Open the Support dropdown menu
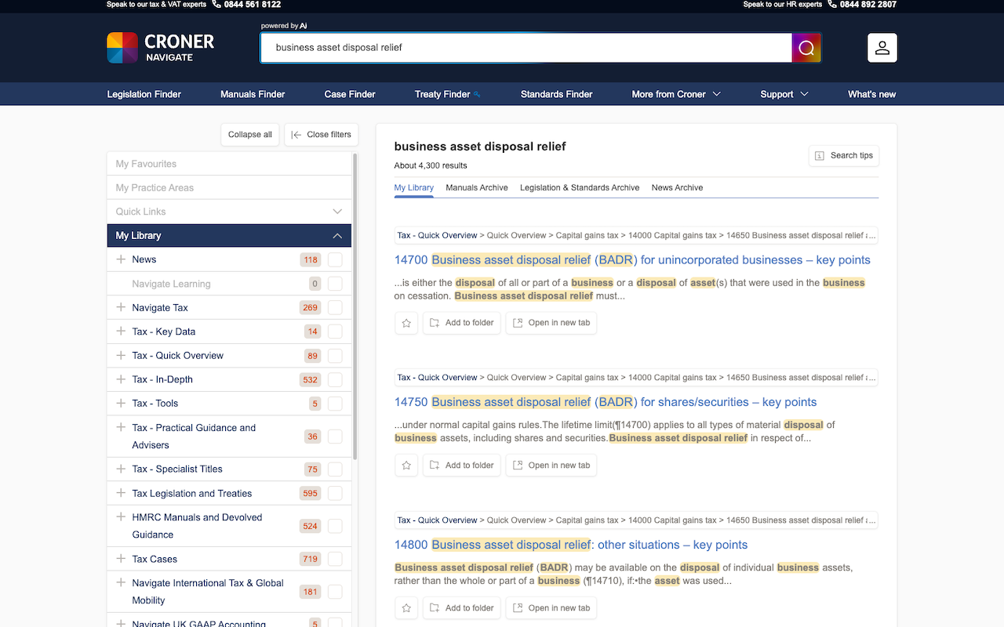The height and width of the screenshot is (627, 1004). pyautogui.click(x=784, y=94)
